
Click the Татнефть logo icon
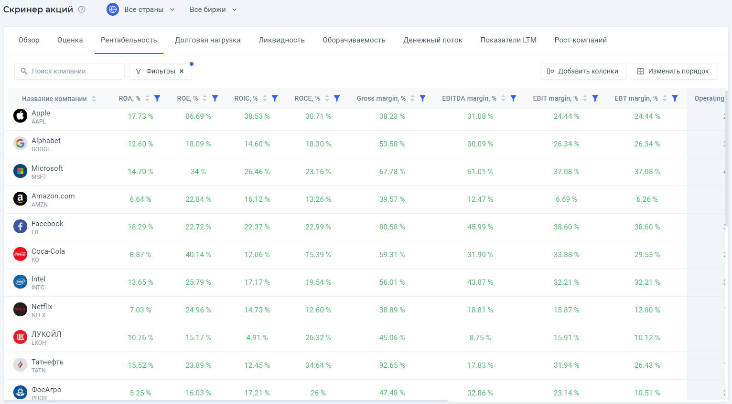tap(20, 365)
